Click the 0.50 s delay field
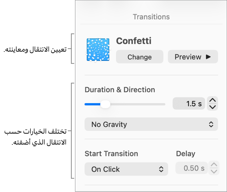This screenshot has height=192, width=227. coord(192,168)
